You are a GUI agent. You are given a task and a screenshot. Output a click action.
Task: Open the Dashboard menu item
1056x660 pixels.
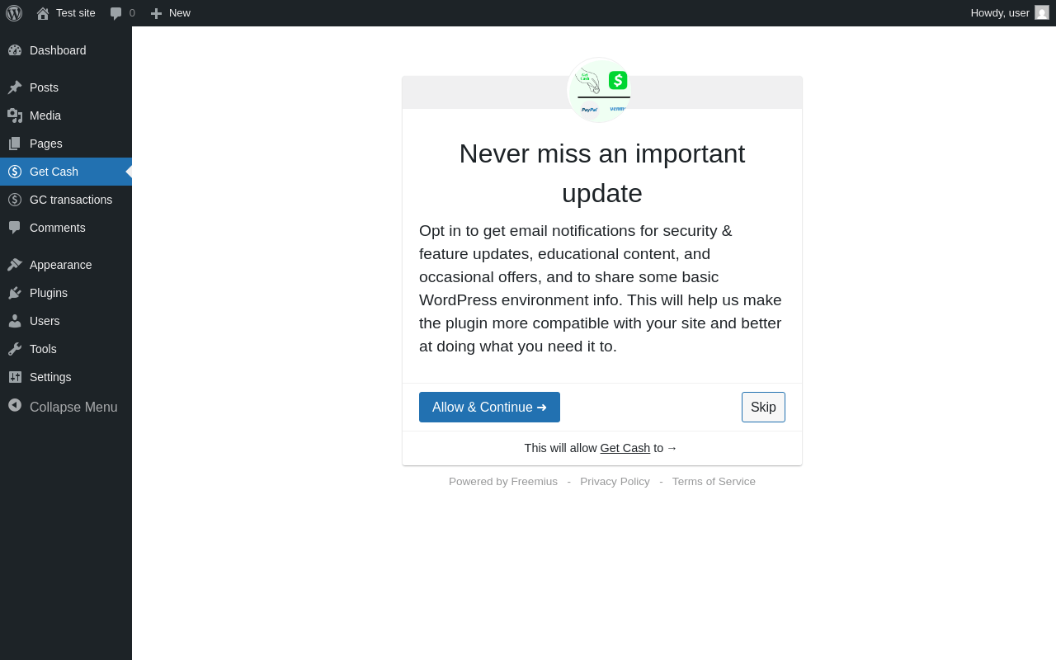coord(58,50)
